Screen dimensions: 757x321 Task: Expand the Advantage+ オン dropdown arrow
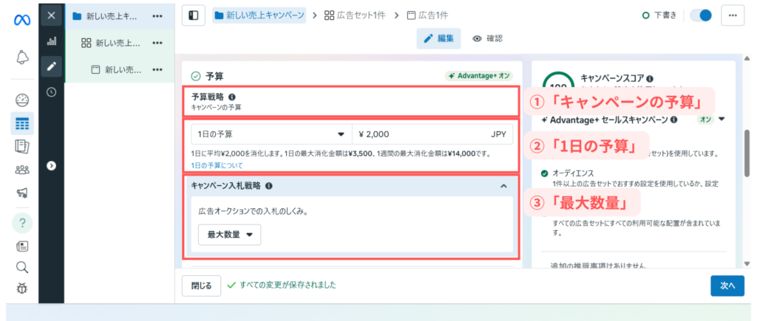click(722, 119)
